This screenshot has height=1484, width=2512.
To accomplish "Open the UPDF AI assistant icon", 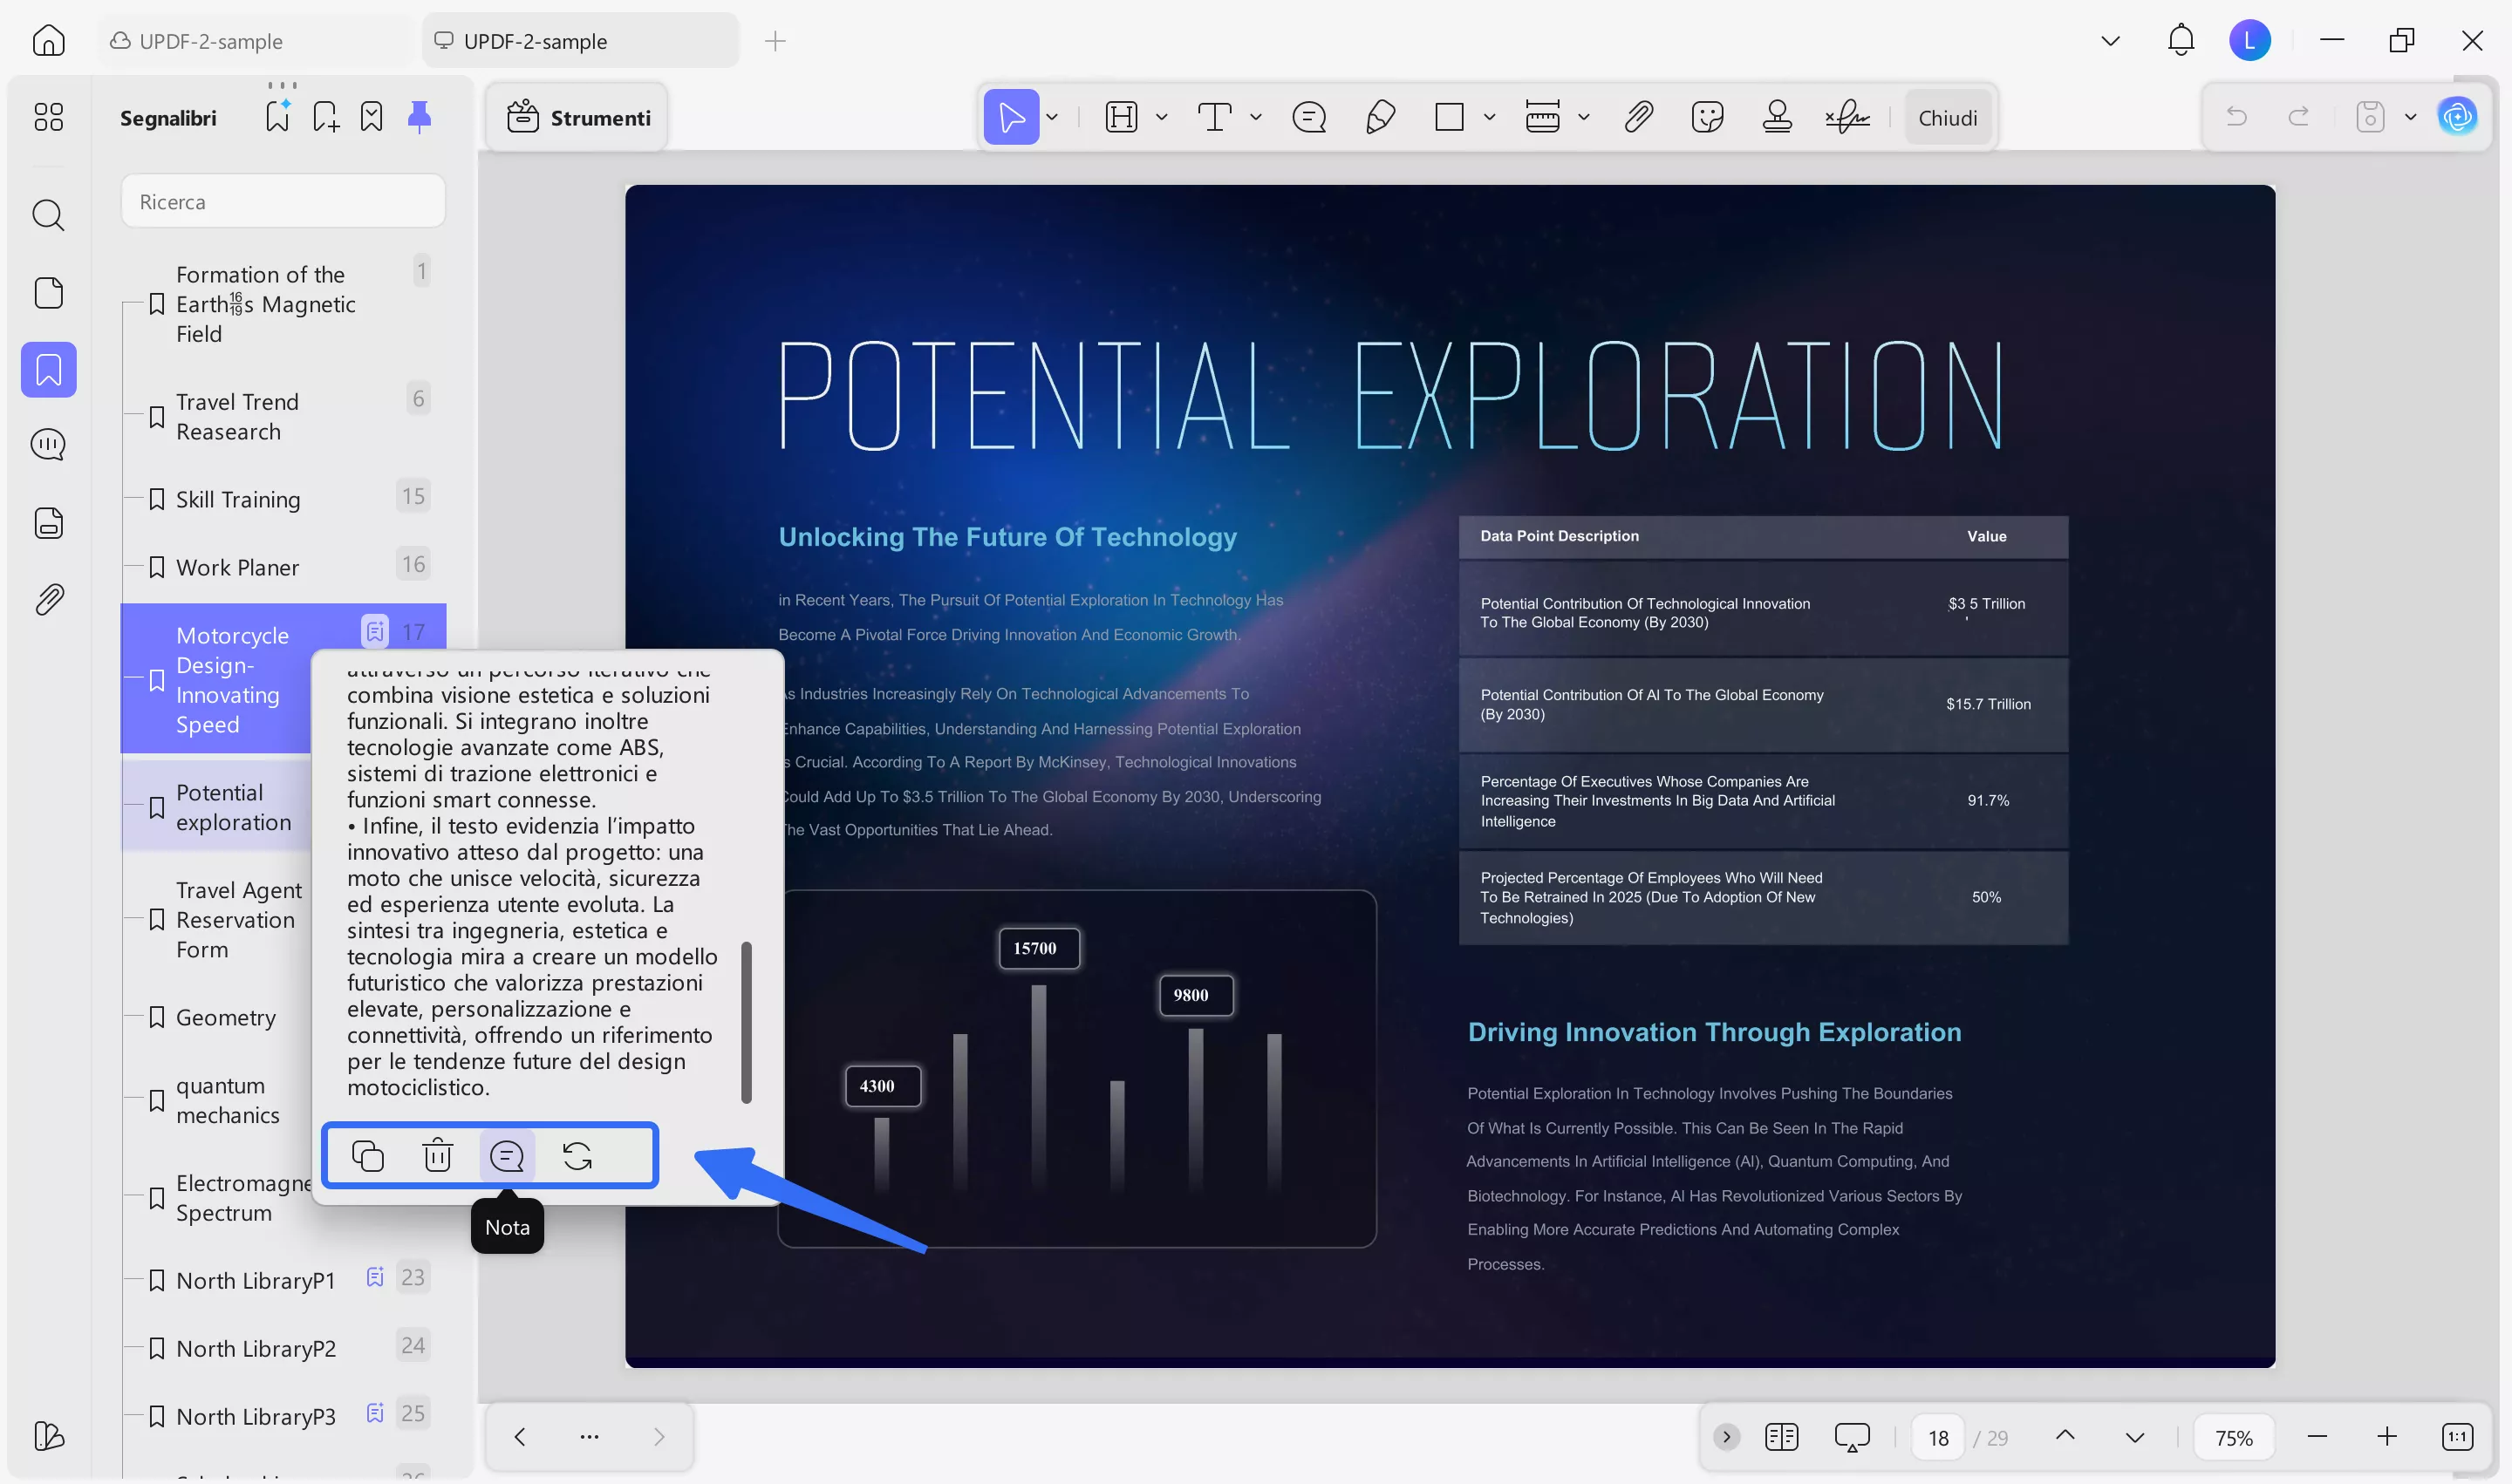I will click(x=2457, y=117).
